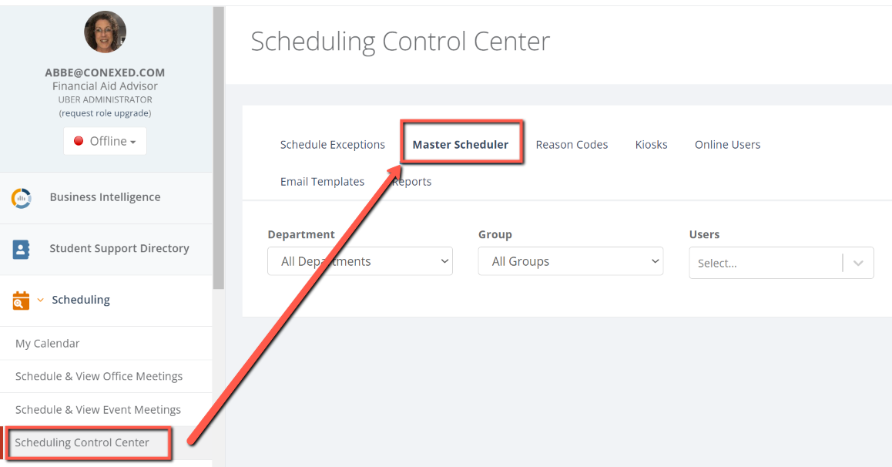Open the Offline status dropdown
Screen dimensions: 892x467
point(105,141)
